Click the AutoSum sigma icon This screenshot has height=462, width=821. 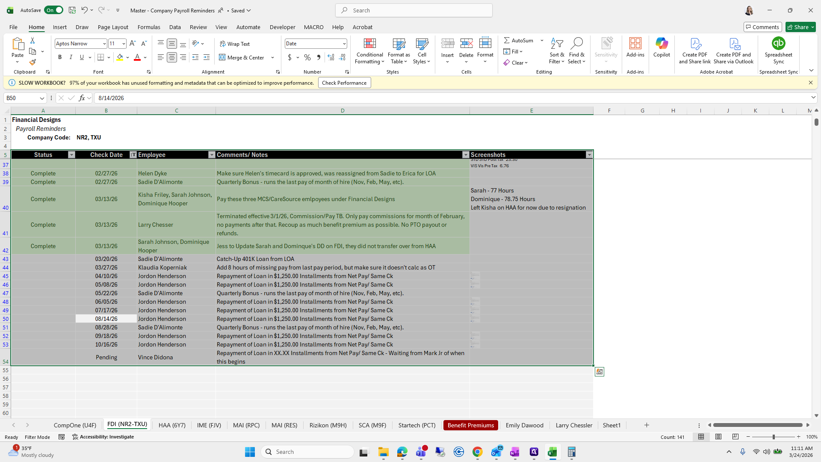507,40
